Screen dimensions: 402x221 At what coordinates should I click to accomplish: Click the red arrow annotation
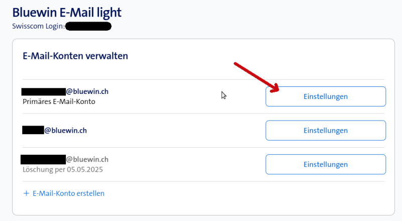coord(257,78)
